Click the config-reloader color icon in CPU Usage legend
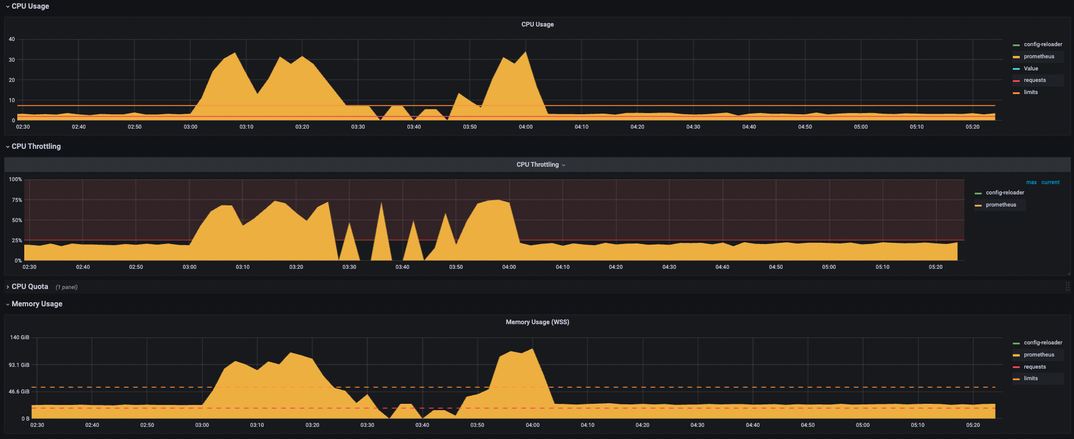Image resolution: width=1074 pixels, height=439 pixels. click(x=1016, y=45)
